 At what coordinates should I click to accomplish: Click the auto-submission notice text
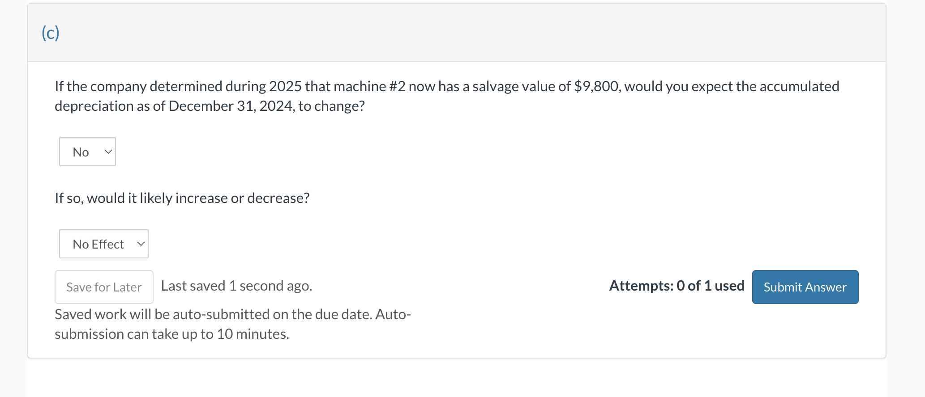232,323
